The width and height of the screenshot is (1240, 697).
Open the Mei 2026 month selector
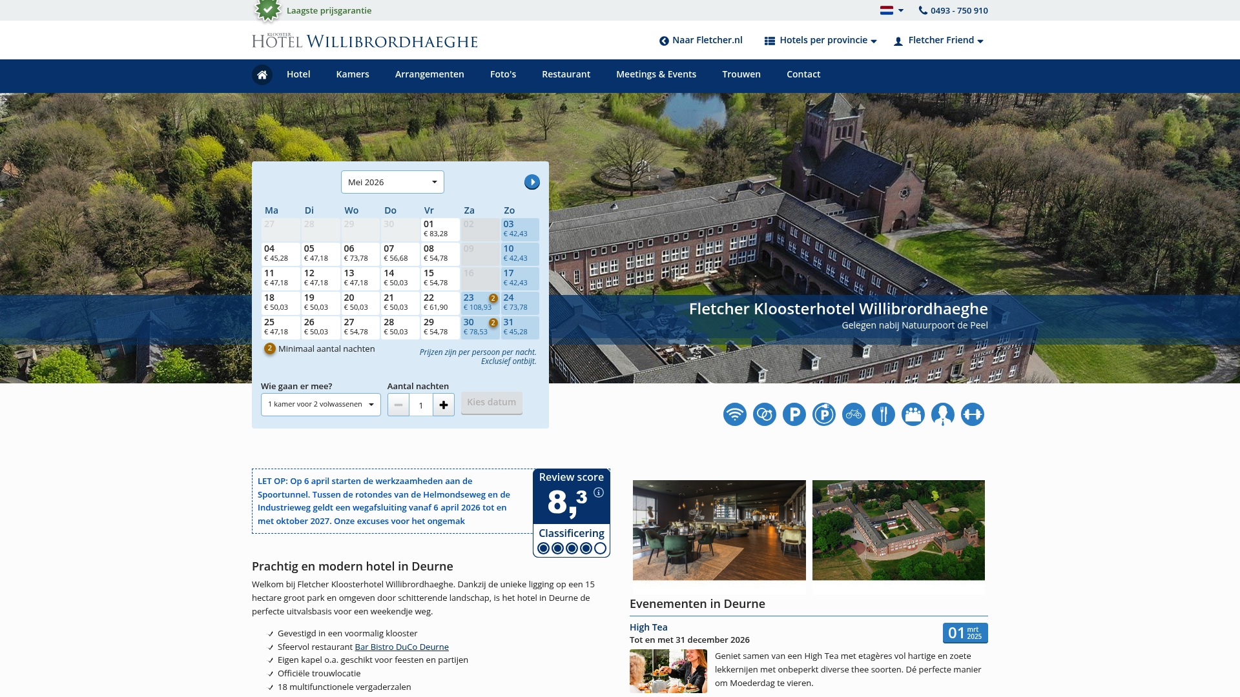click(392, 182)
